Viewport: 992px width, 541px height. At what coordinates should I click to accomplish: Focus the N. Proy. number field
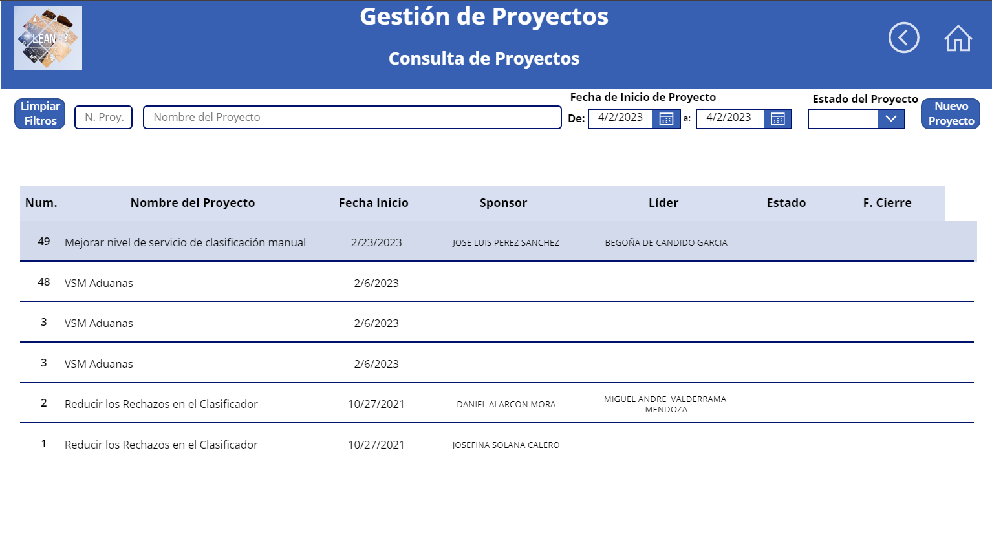[103, 118]
